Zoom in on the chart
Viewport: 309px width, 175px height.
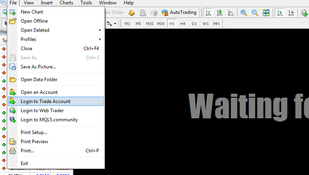click(x=243, y=13)
